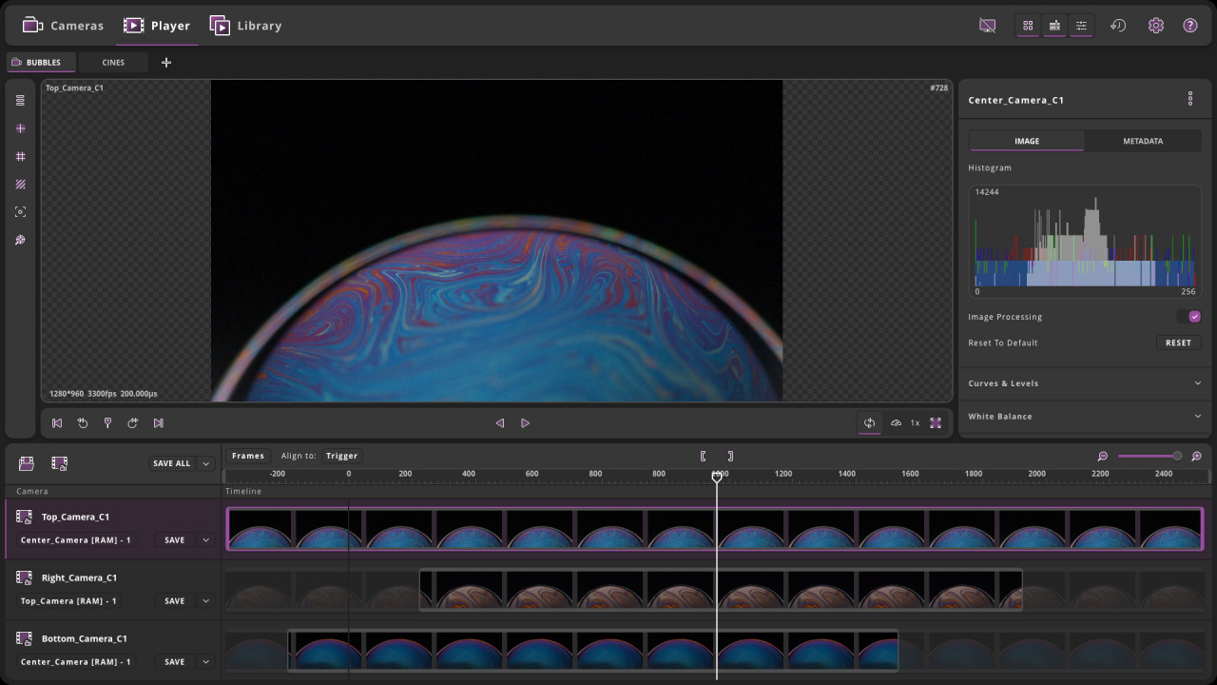Click the zoom in magnifier on timeline

click(1196, 457)
